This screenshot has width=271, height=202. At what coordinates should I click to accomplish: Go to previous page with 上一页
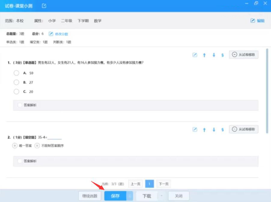tap(135, 184)
